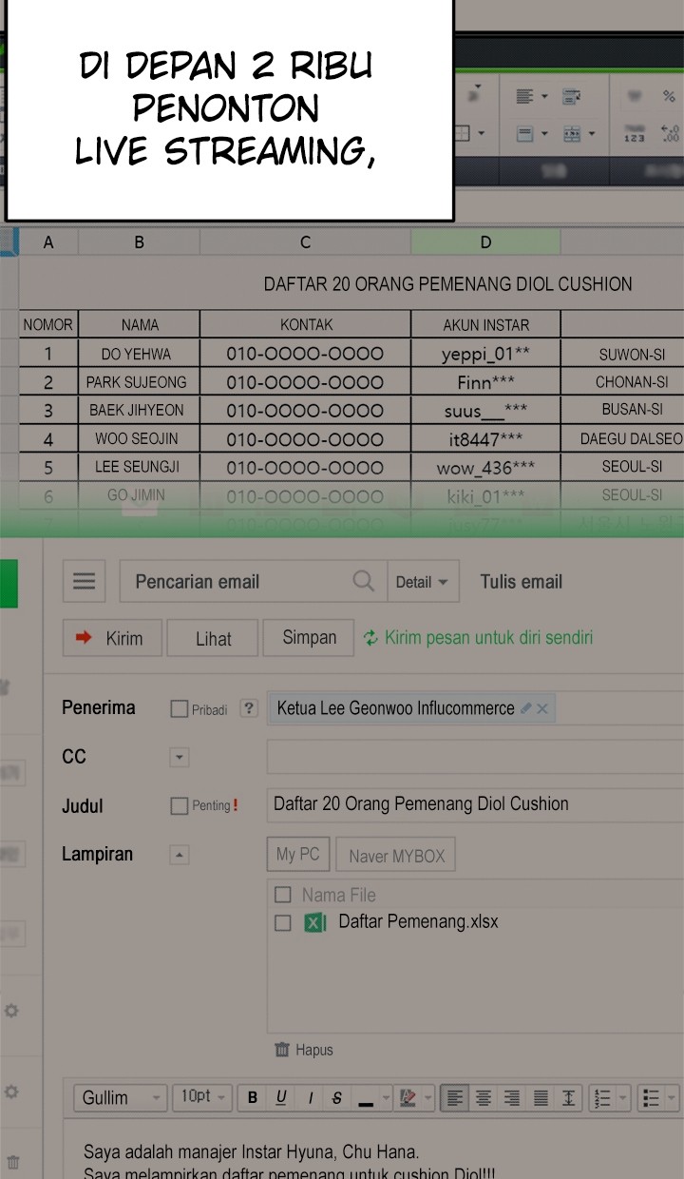
Task: Select spreadsheet cell WOO SEOJIN
Action: pyautogui.click(x=139, y=438)
